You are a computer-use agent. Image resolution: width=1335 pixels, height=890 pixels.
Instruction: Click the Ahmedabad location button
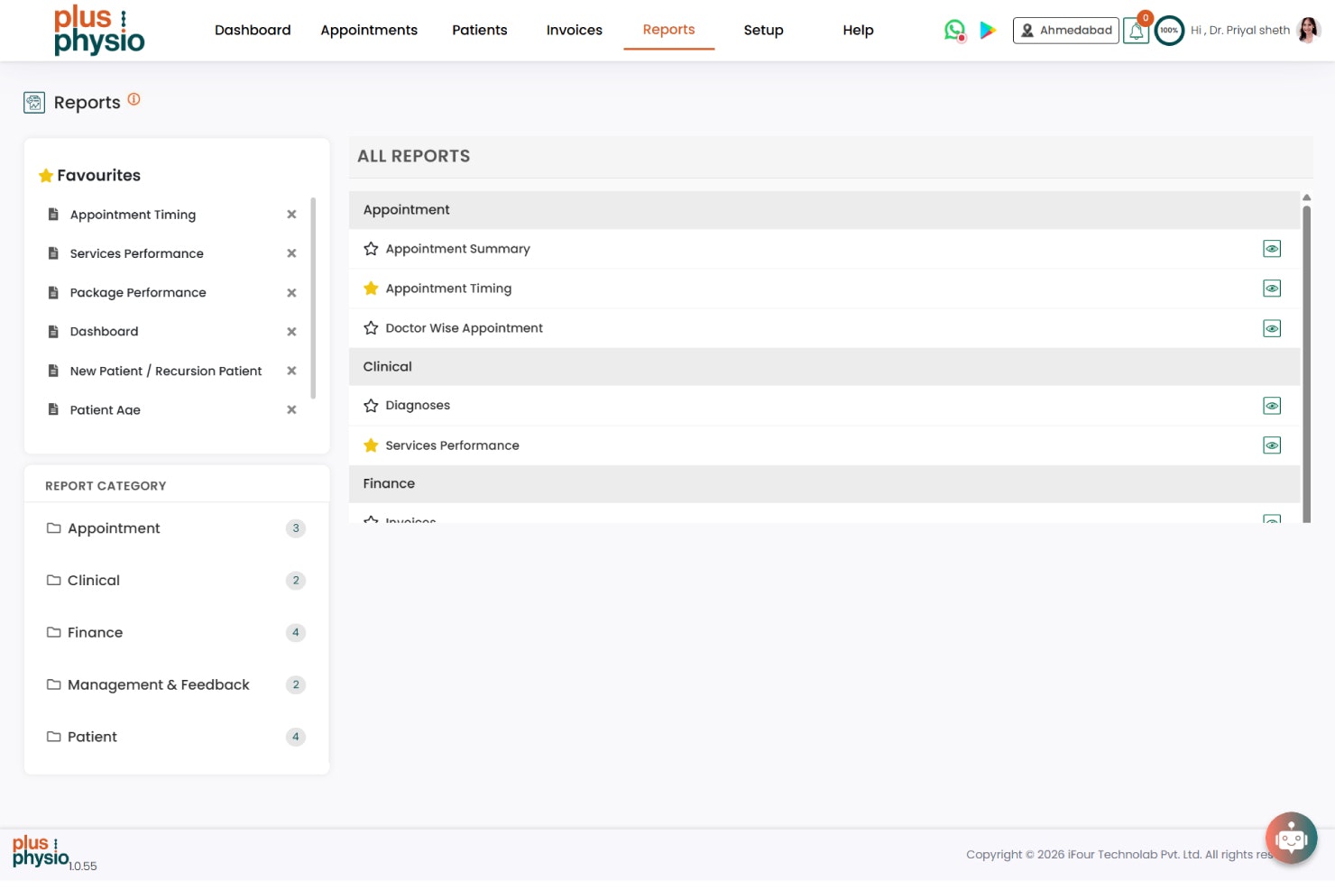(x=1065, y=30)
